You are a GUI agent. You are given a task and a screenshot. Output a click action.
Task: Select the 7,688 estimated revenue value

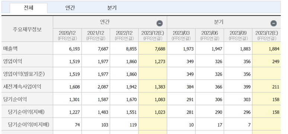[x=160, y=49]
